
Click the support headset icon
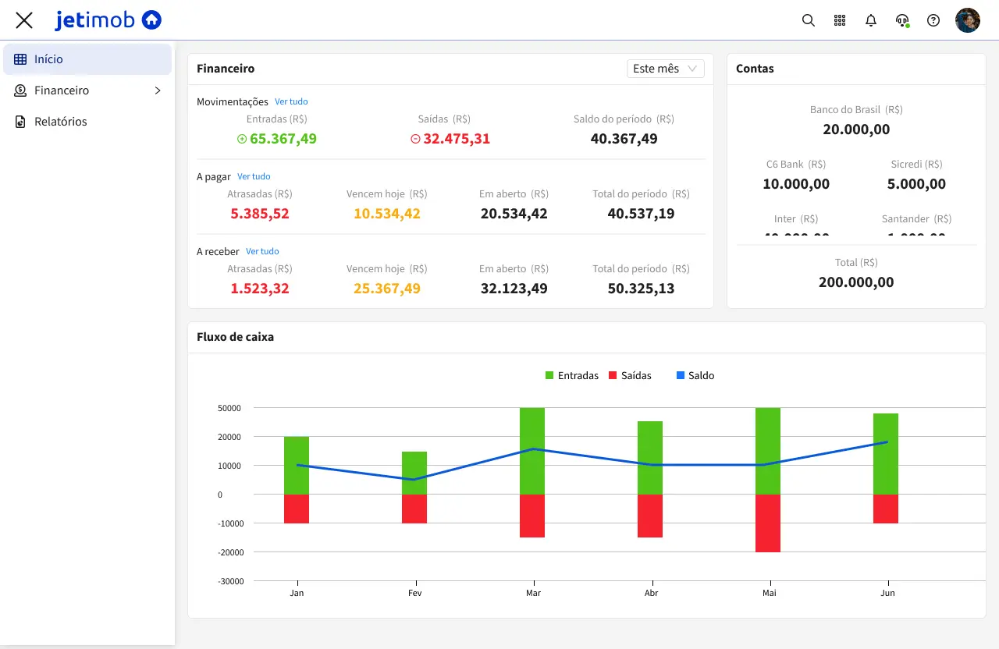coord(902,20)
